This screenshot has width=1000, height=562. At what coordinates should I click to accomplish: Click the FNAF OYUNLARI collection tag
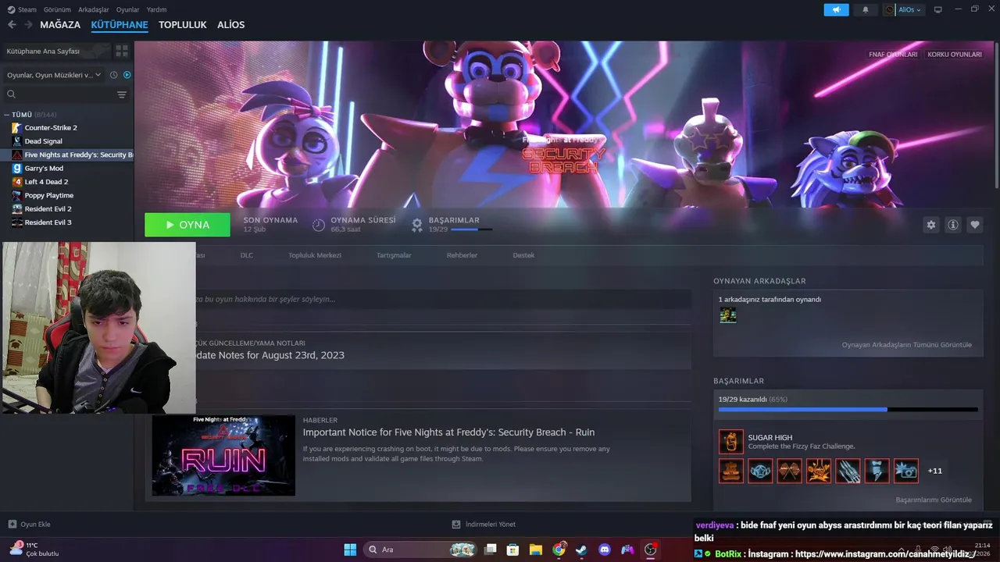click(x=893, y=55)
